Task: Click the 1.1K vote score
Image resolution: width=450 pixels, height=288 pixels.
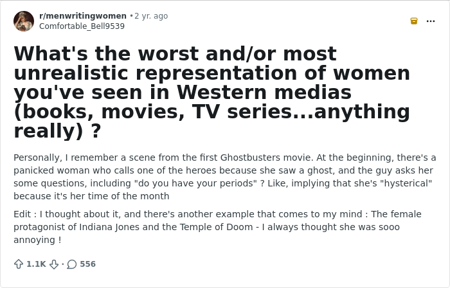Action: 36,264
